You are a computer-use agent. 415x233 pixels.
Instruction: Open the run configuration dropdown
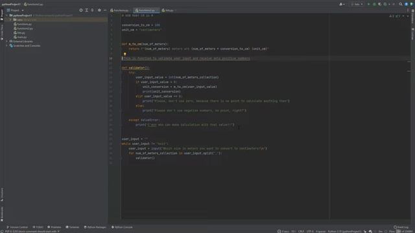tap(357, 5)
